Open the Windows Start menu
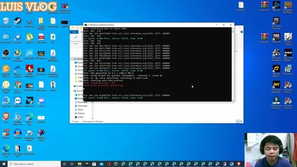 tap(4, 164)
